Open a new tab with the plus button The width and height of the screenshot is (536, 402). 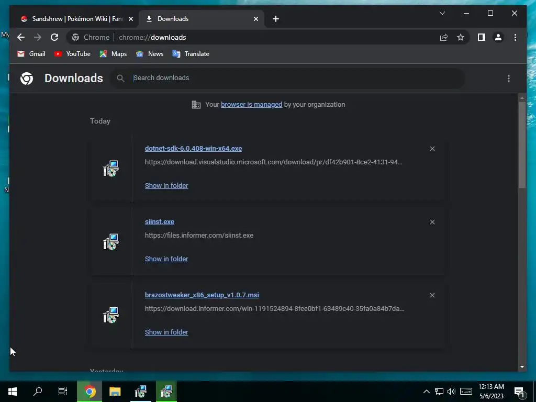point(276,19)
